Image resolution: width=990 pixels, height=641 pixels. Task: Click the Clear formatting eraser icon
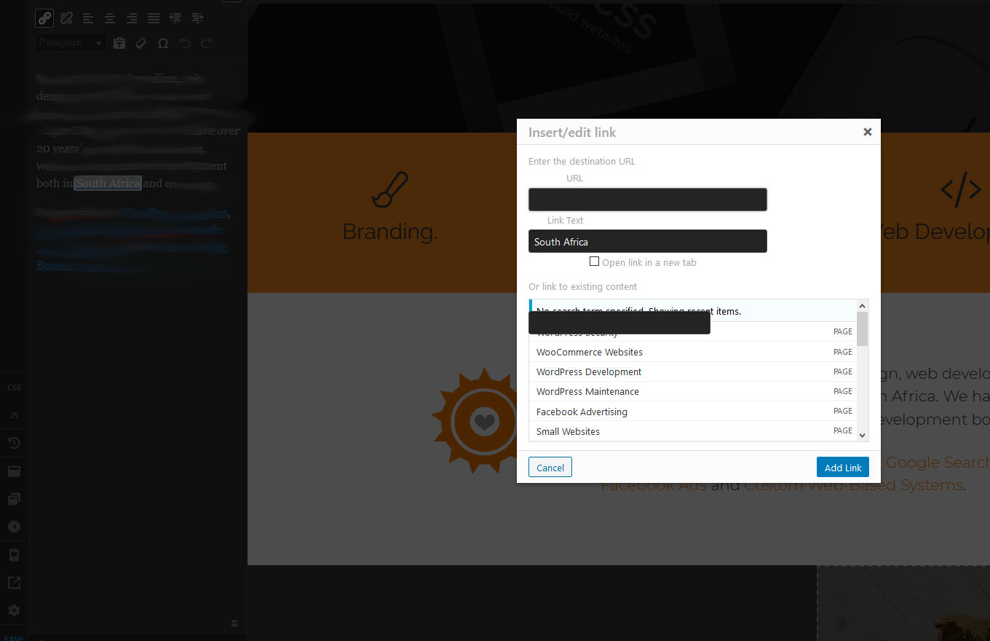click(x=141, y=44)
